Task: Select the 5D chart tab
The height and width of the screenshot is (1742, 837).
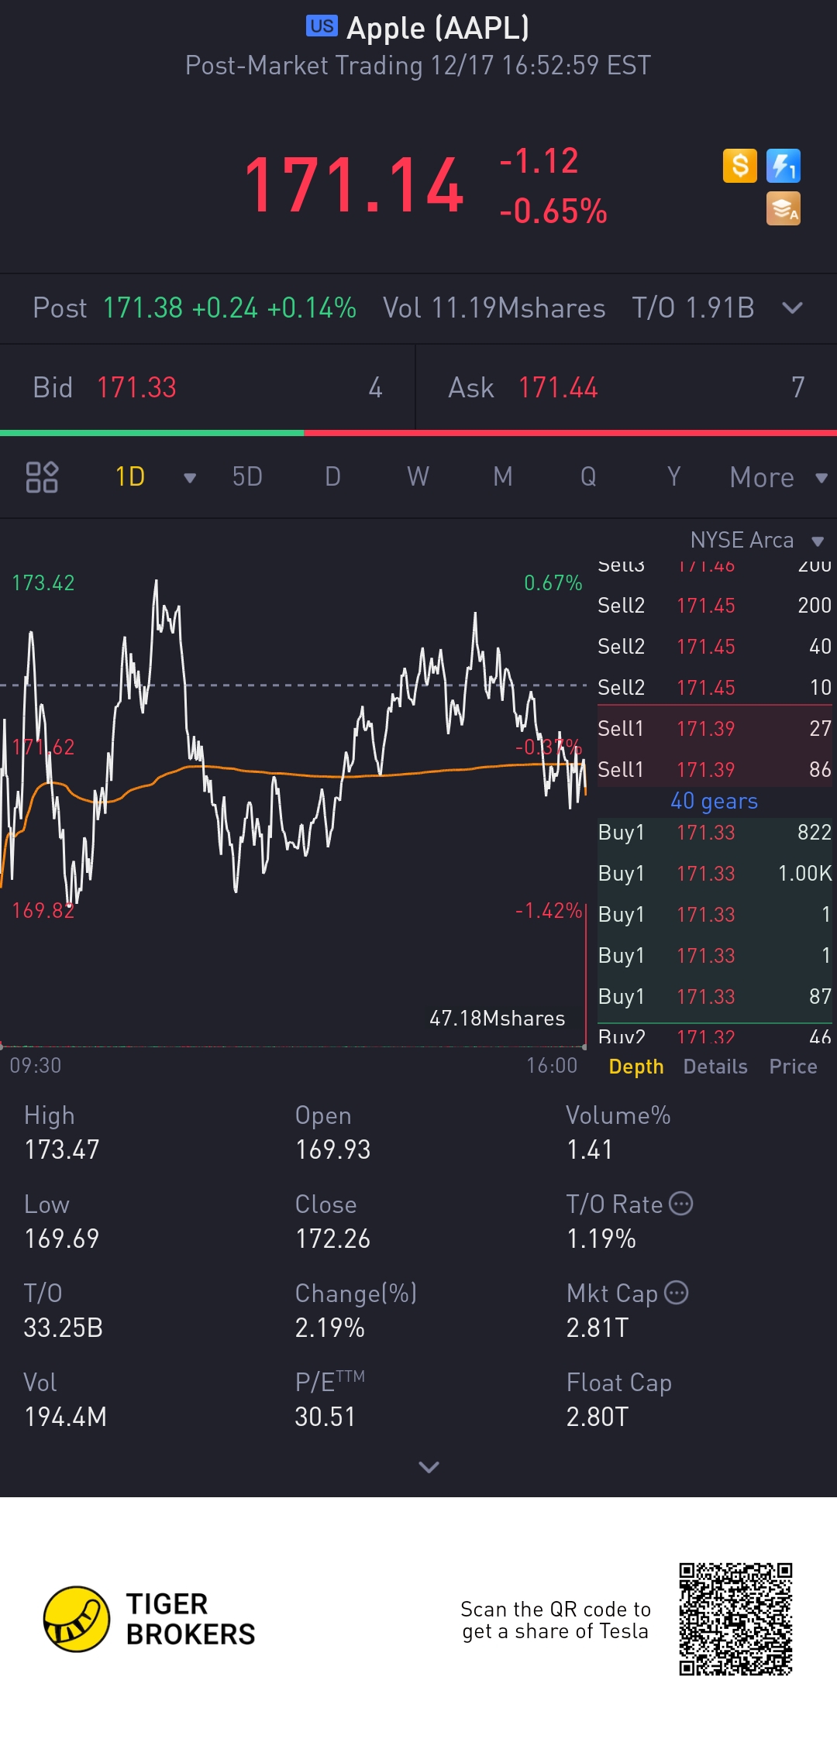Action: [247, 476]
